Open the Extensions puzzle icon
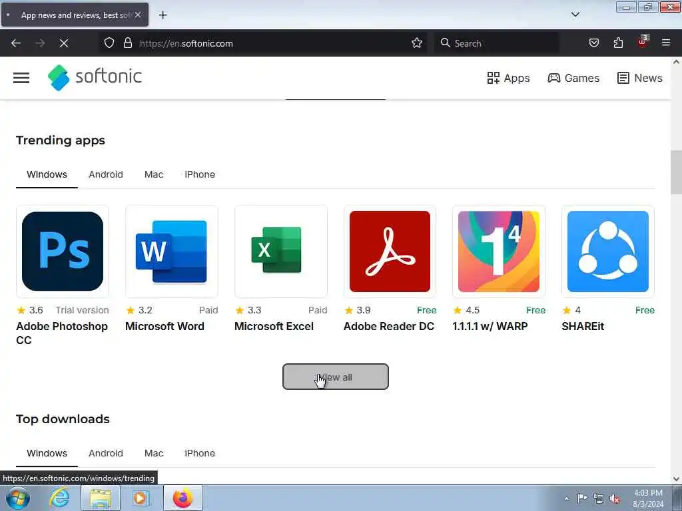Screen dimensions: 682x511 618,43
